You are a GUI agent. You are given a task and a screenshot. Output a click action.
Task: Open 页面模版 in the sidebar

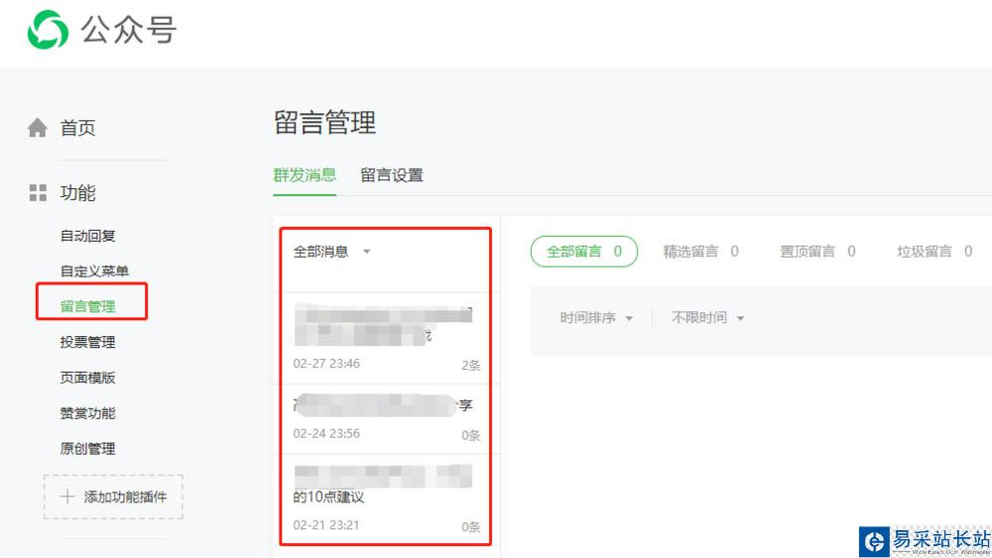click(88, 378)
